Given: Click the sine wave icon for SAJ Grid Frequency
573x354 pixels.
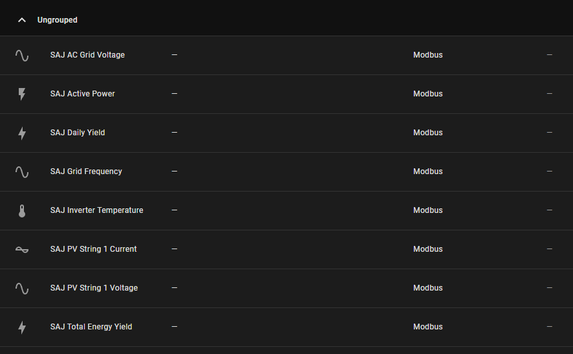Looking at the screenshot, I should 22,172.
